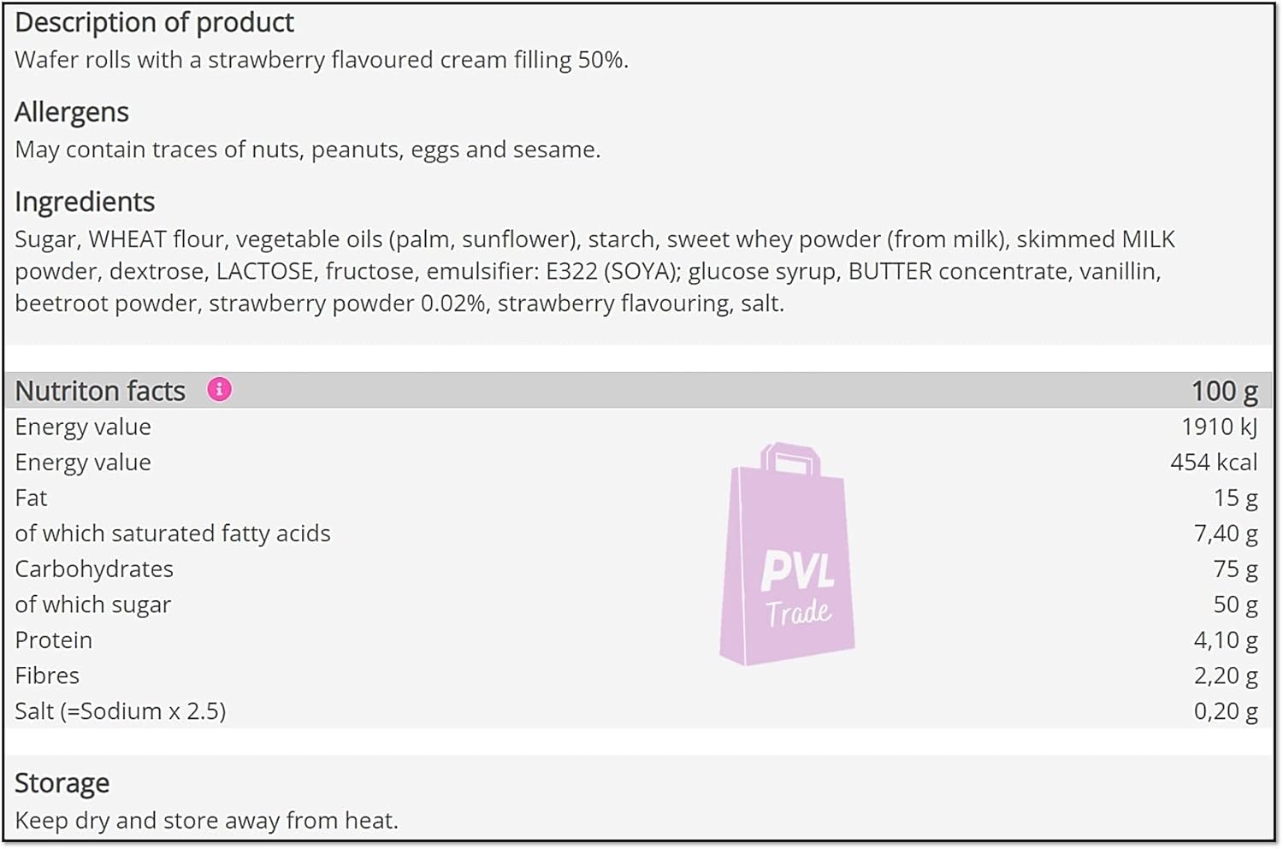Select the Nutriton facts header label
This screenshot has width=1283, height=849.
tap(100, 391)
